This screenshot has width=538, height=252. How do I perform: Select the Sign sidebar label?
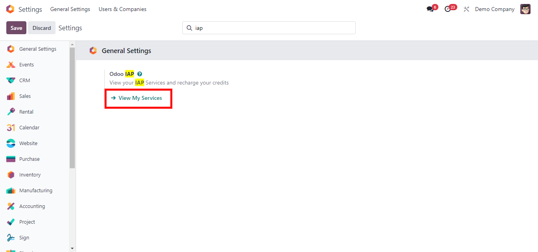pos(24,238)
